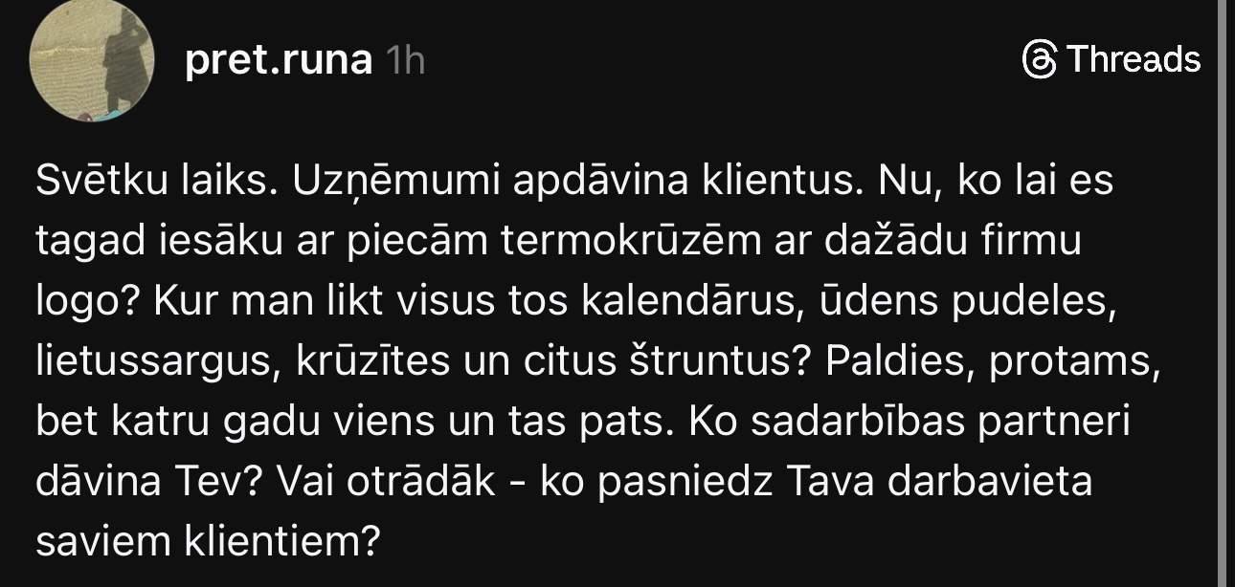The height and width of the screenshot is (587, 1235).
Task: Click the pret.runa username
Action: [x=278, y=61]
